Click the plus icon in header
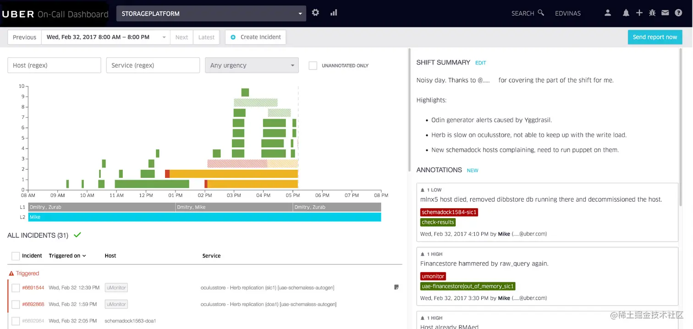This screenshot has width=693, height=329. pos(639,13)
